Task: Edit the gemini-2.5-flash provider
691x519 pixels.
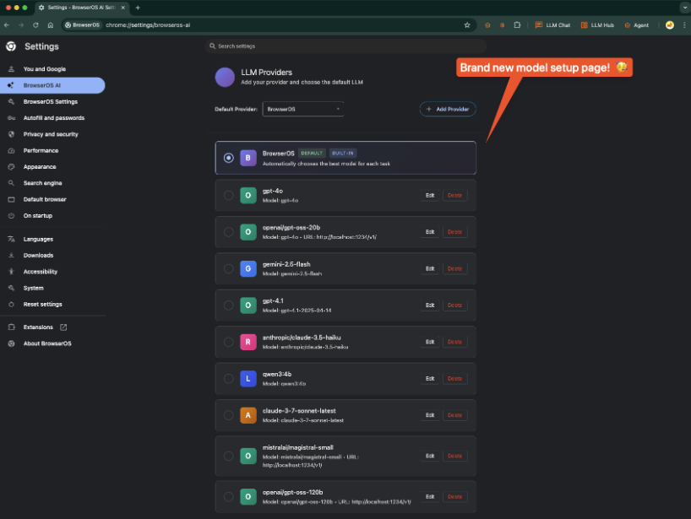Action: [430, 268]
